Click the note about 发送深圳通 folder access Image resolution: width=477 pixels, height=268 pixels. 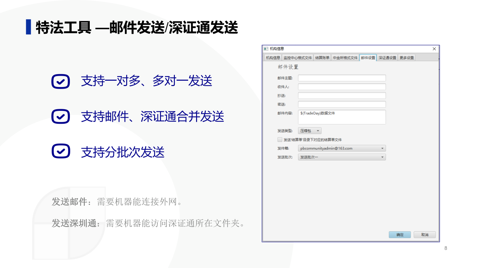pyautogui.click(x=148, y=224)
